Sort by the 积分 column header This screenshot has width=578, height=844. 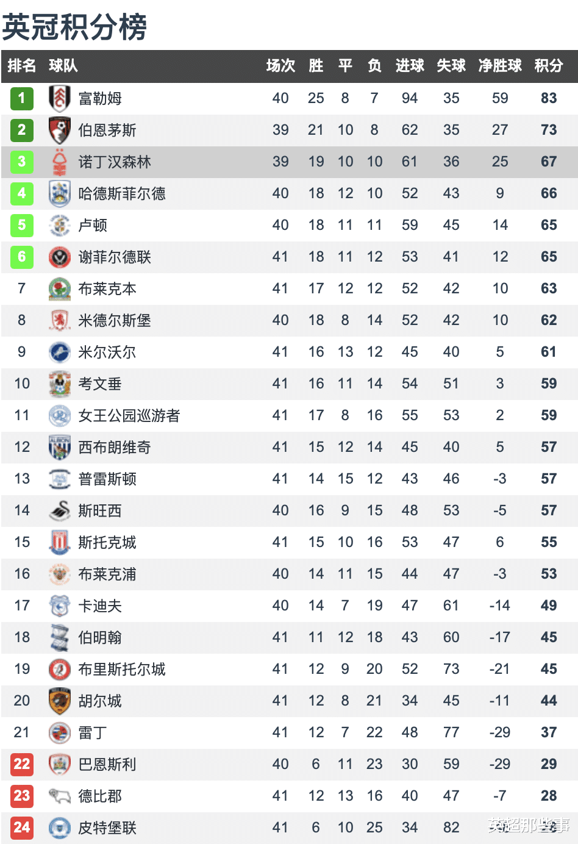point(549,66)
